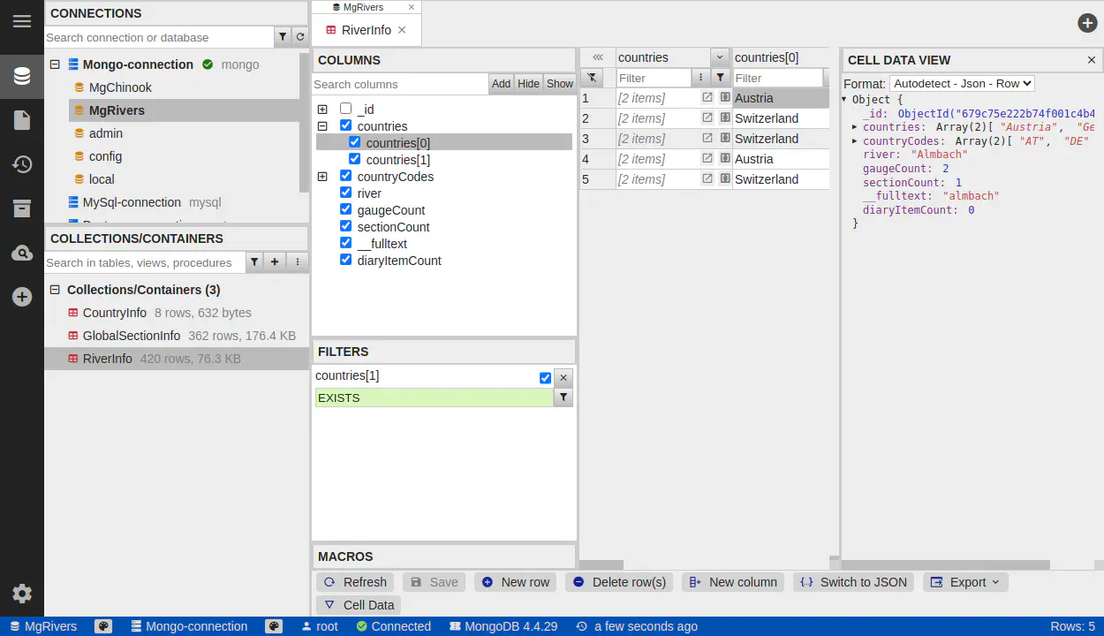
Task: Switch to the RiverInfo tab
Action: [366, 30]
